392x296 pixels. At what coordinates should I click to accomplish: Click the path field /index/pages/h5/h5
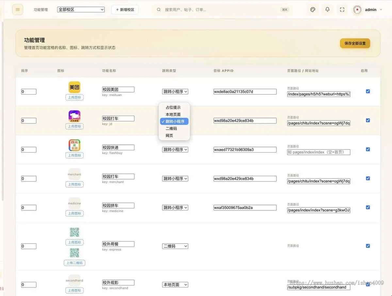[x=319, y=94]
